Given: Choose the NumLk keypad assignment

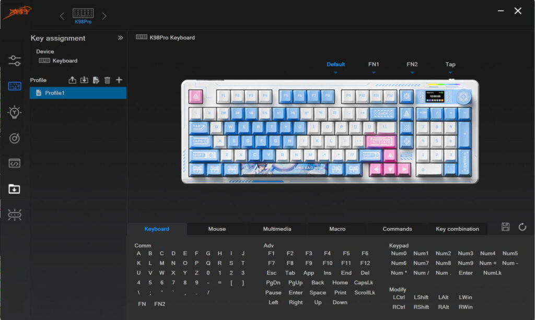Looking at the screenshot, I should 492,273.
